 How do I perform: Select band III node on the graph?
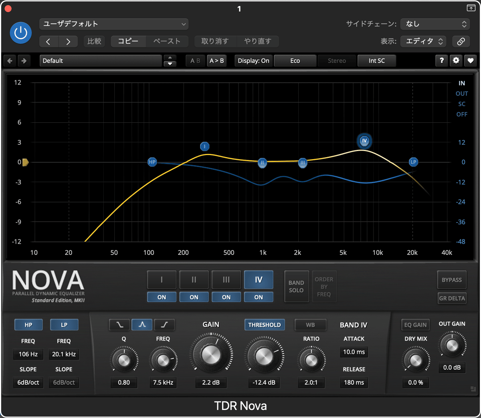point(303,163)
